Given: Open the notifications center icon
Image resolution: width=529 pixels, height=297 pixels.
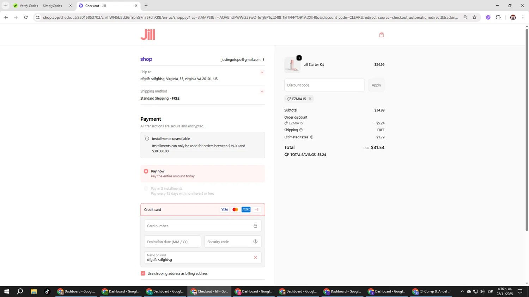Looking at the screenshot, I should pyautogui.click(x=520, y=291).
